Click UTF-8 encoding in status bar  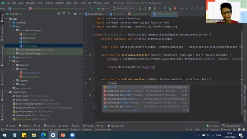pos(205,130)
